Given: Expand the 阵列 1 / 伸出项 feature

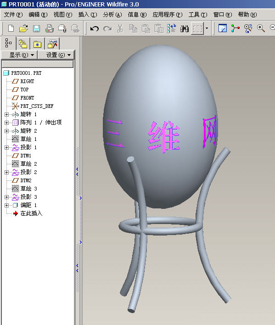Looking at the screenshot, I should tap(6, 123).
